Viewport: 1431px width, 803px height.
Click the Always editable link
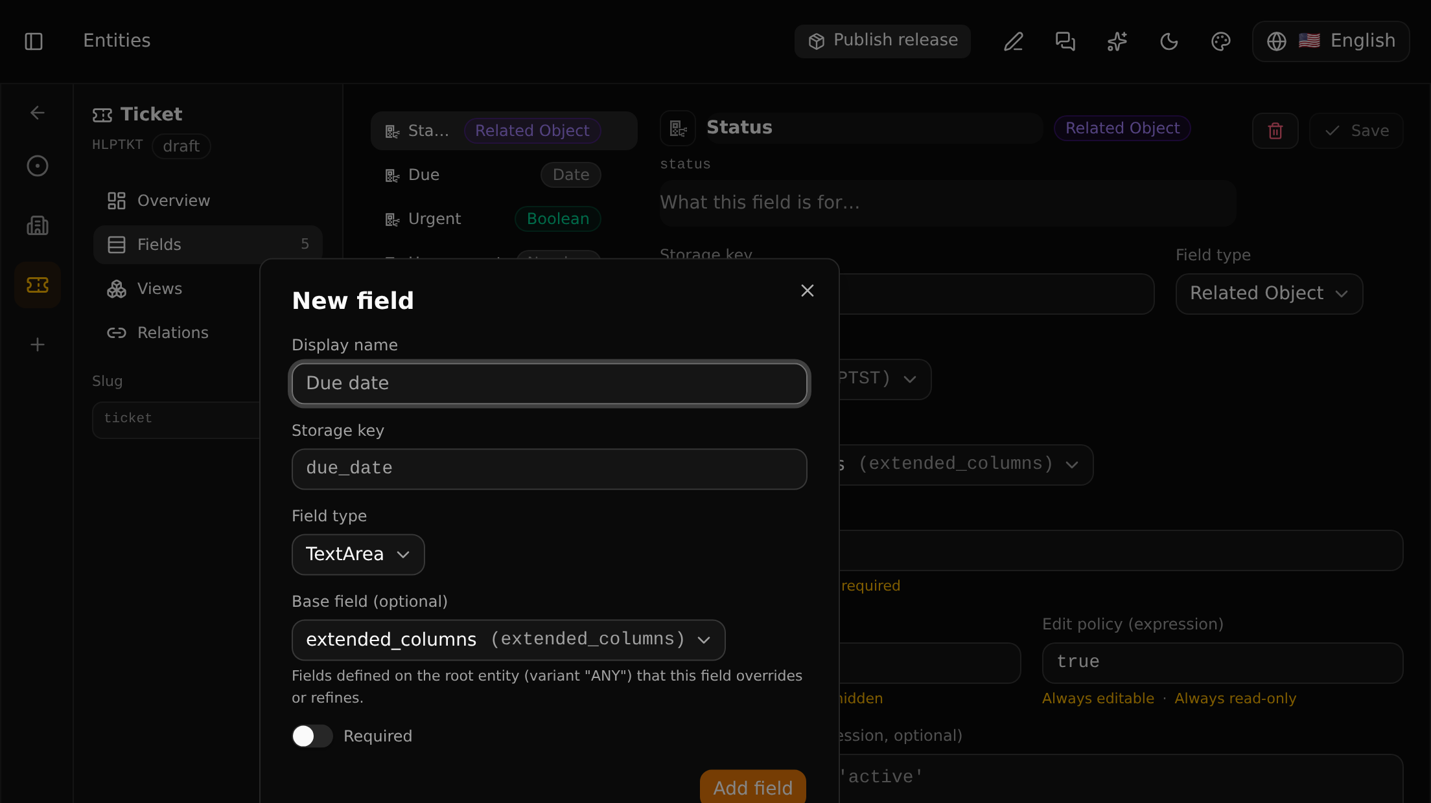[x=1098, y=699]
